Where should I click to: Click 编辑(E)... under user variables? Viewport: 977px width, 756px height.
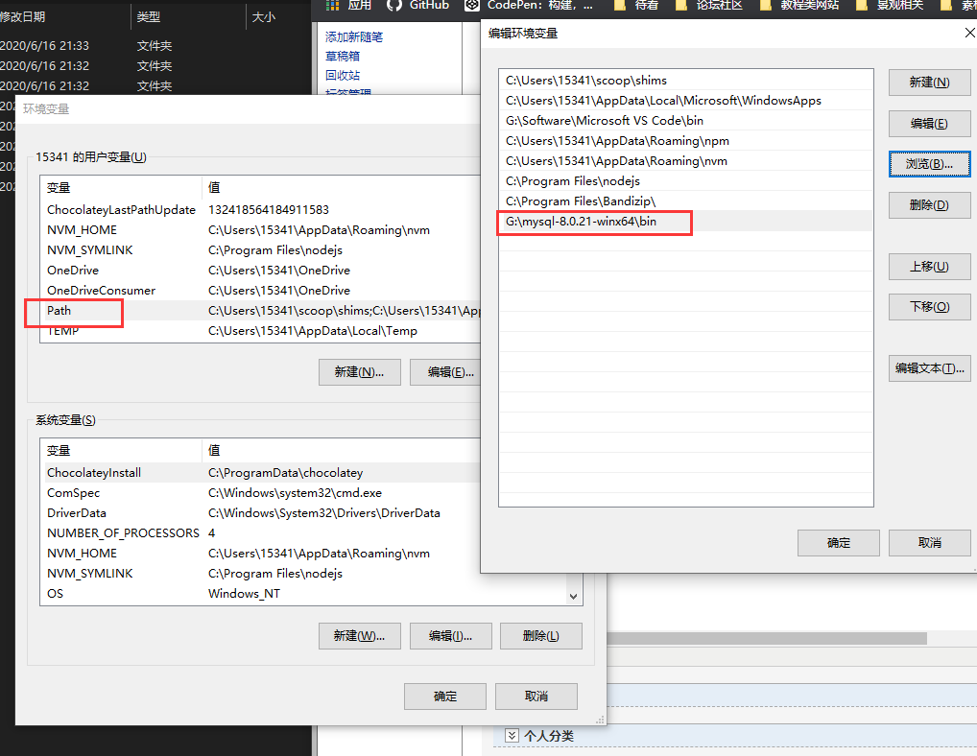445,372
